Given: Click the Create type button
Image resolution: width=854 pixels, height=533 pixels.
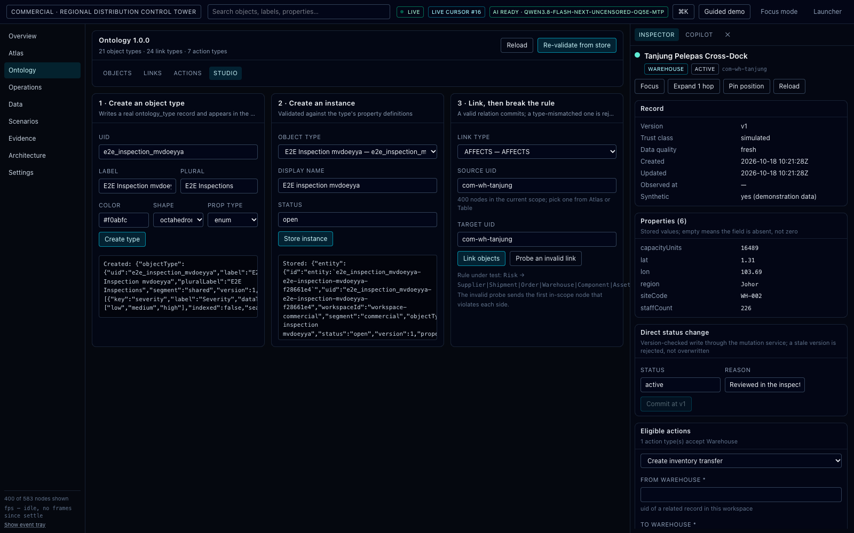Looking at the screenshot, I should [122, 239].
